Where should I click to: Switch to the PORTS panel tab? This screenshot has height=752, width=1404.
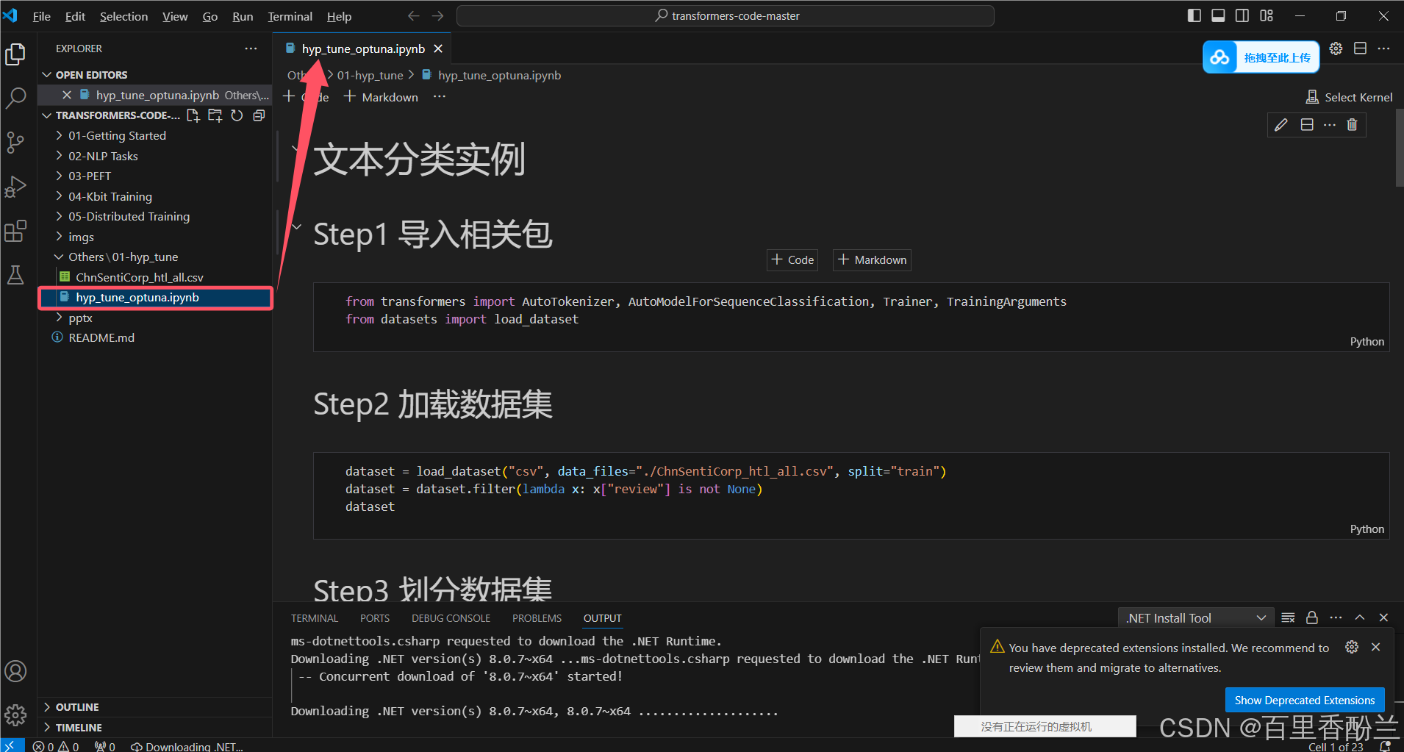pyautogui.click(x=375, y=618)
